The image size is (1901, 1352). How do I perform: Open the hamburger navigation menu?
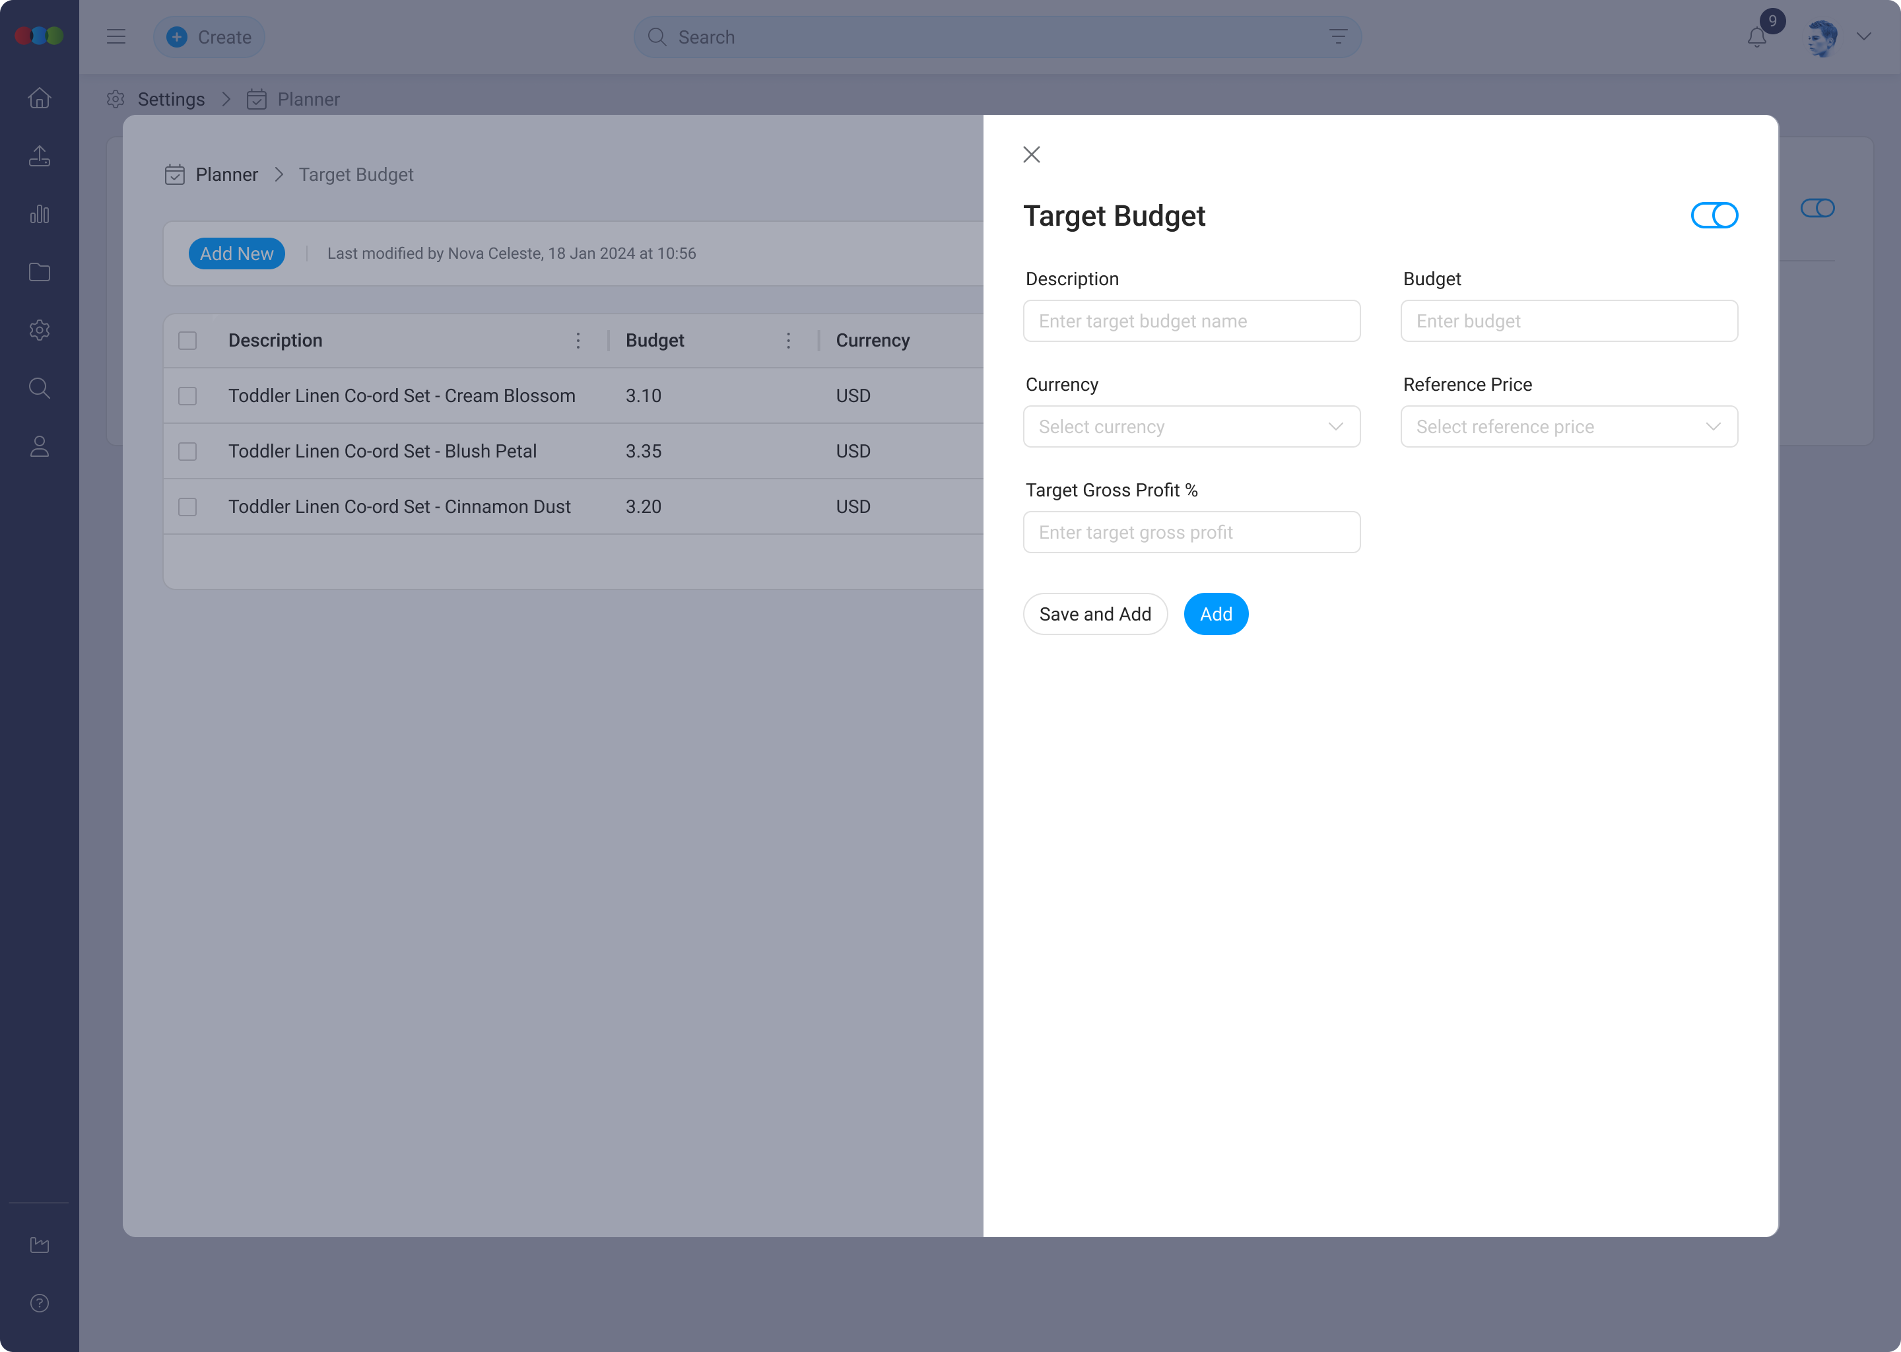point(116,36)
